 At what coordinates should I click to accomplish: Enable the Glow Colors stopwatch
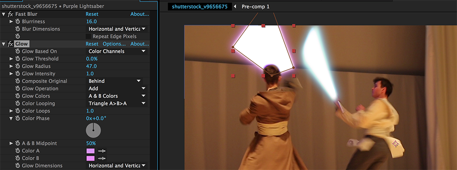(17, 96)
